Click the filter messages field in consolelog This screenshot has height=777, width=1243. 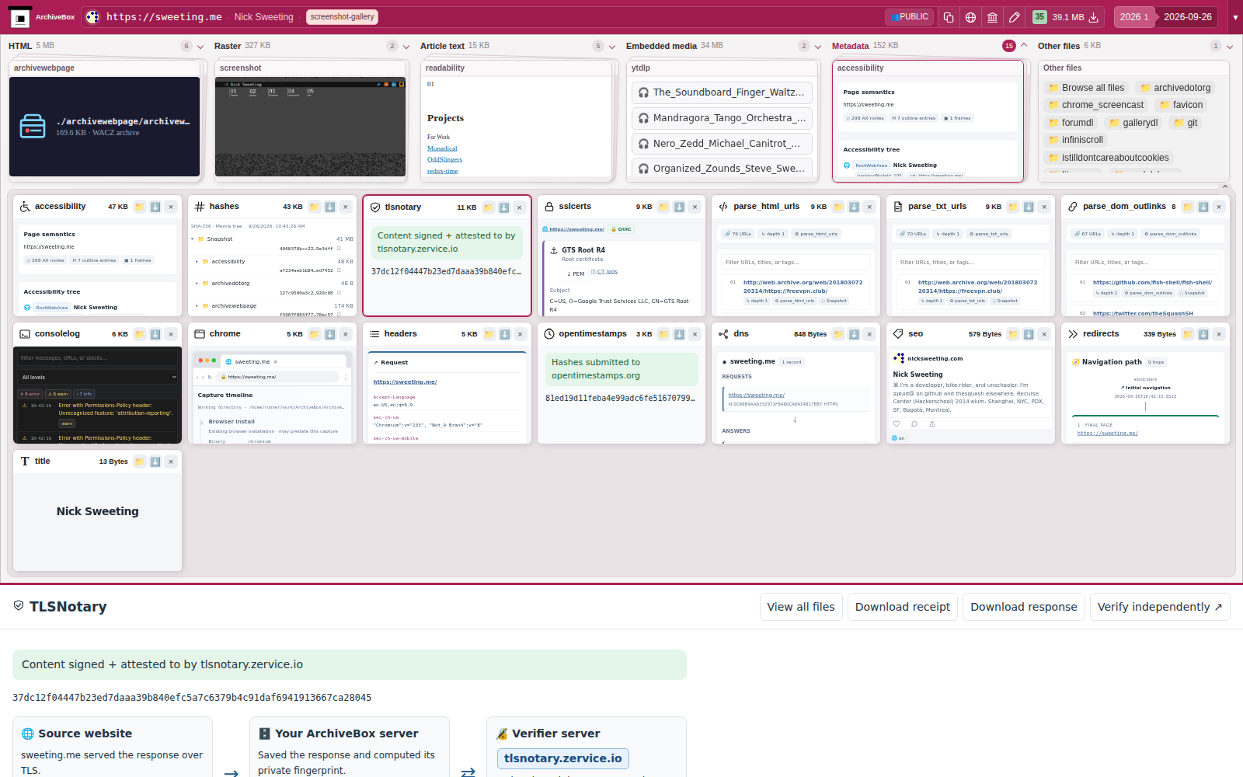[x=98, y=357]
